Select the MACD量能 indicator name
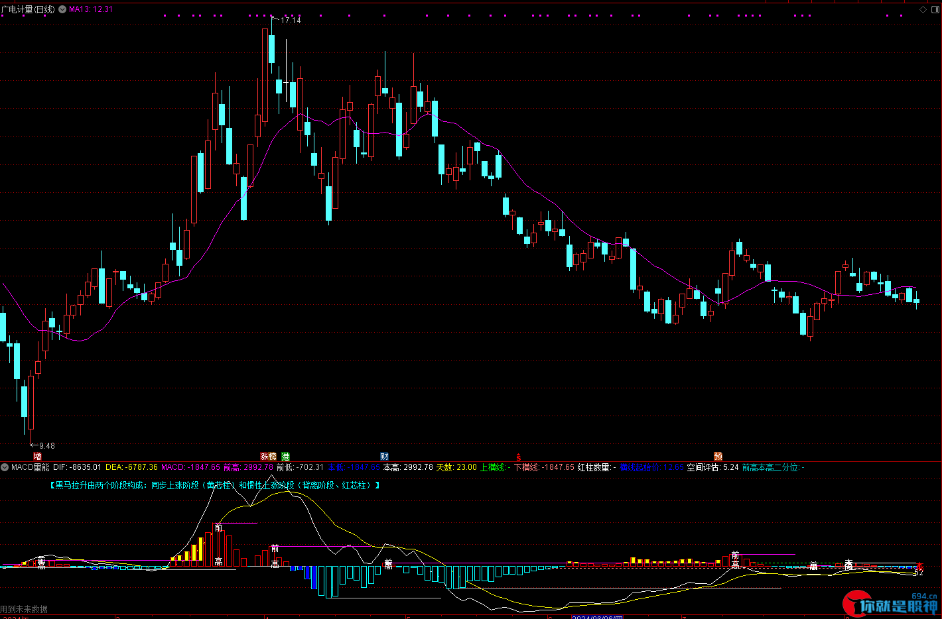 click(31, 467)
